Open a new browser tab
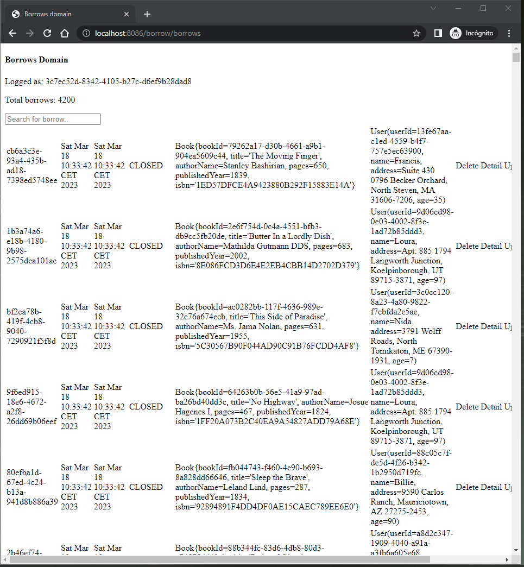This screenshot has height=567, width=524. click(x=147, y=14)
